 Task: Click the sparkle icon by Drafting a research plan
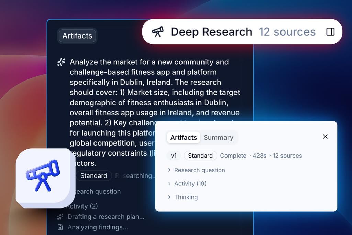pyautogui.click(x=60, y=217)
